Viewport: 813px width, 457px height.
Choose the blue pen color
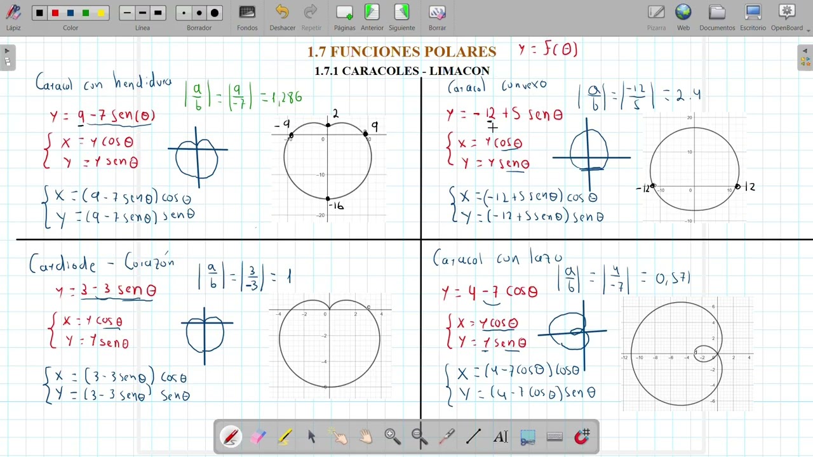71,13
